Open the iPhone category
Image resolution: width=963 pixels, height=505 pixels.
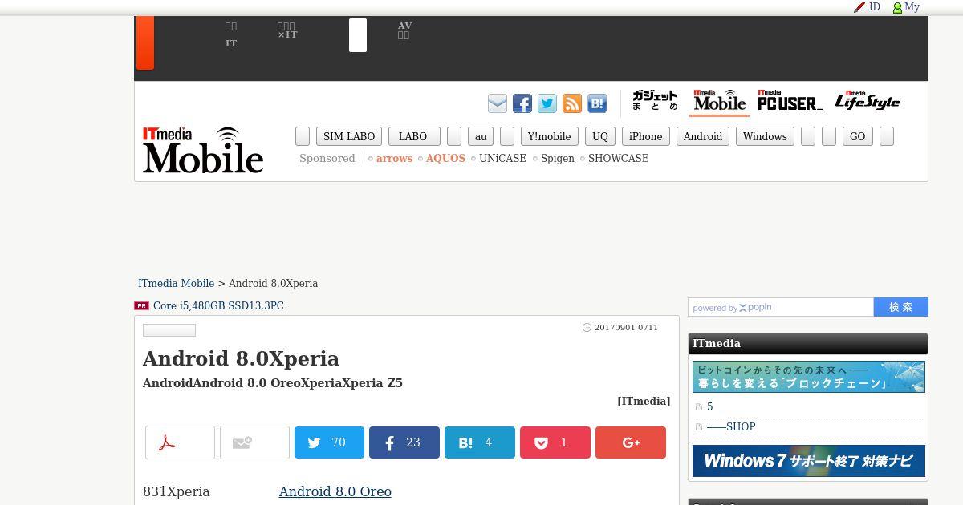point(645,136)
